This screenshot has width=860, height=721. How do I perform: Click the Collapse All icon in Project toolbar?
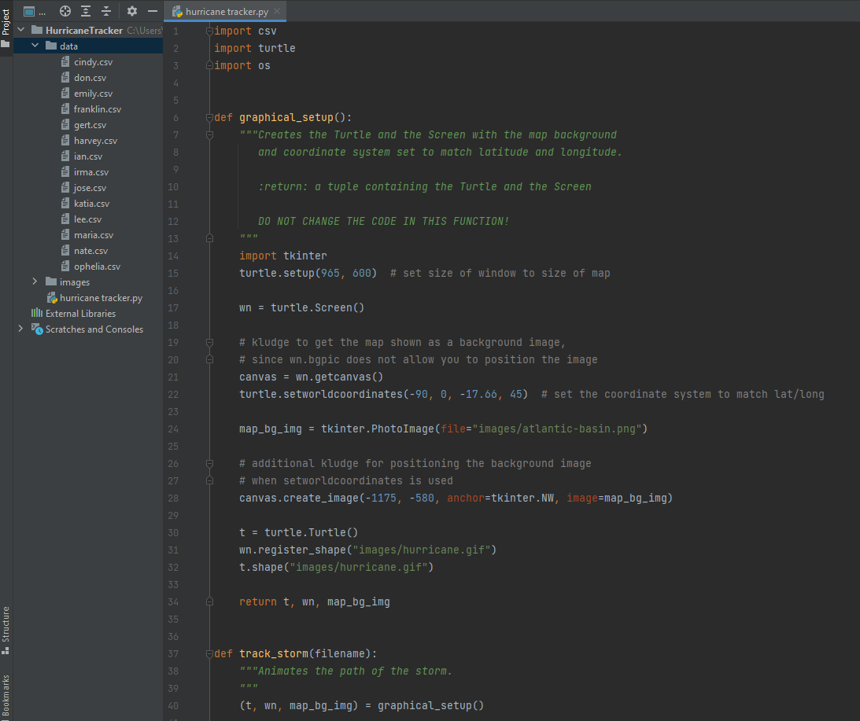click(x=106, y=11)
